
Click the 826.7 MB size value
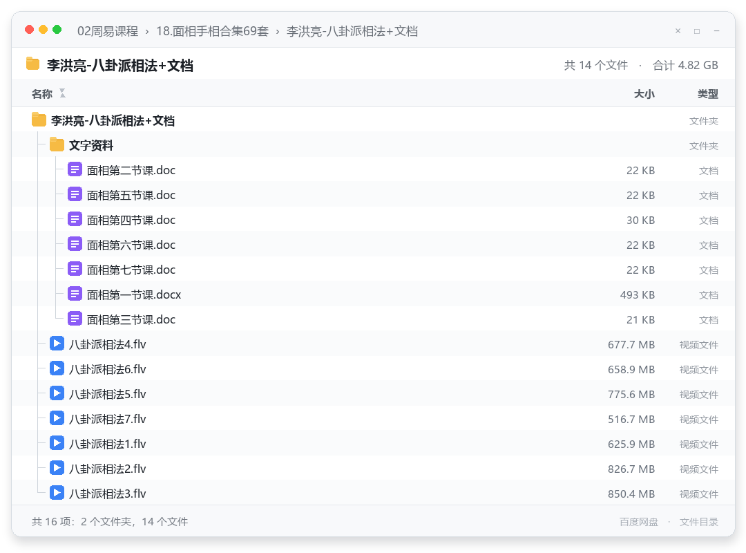coord(631,469)
